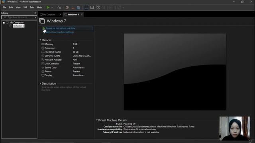Click the Printer device icon
This screenshot has height=143, width=255.
click(43, 71)
